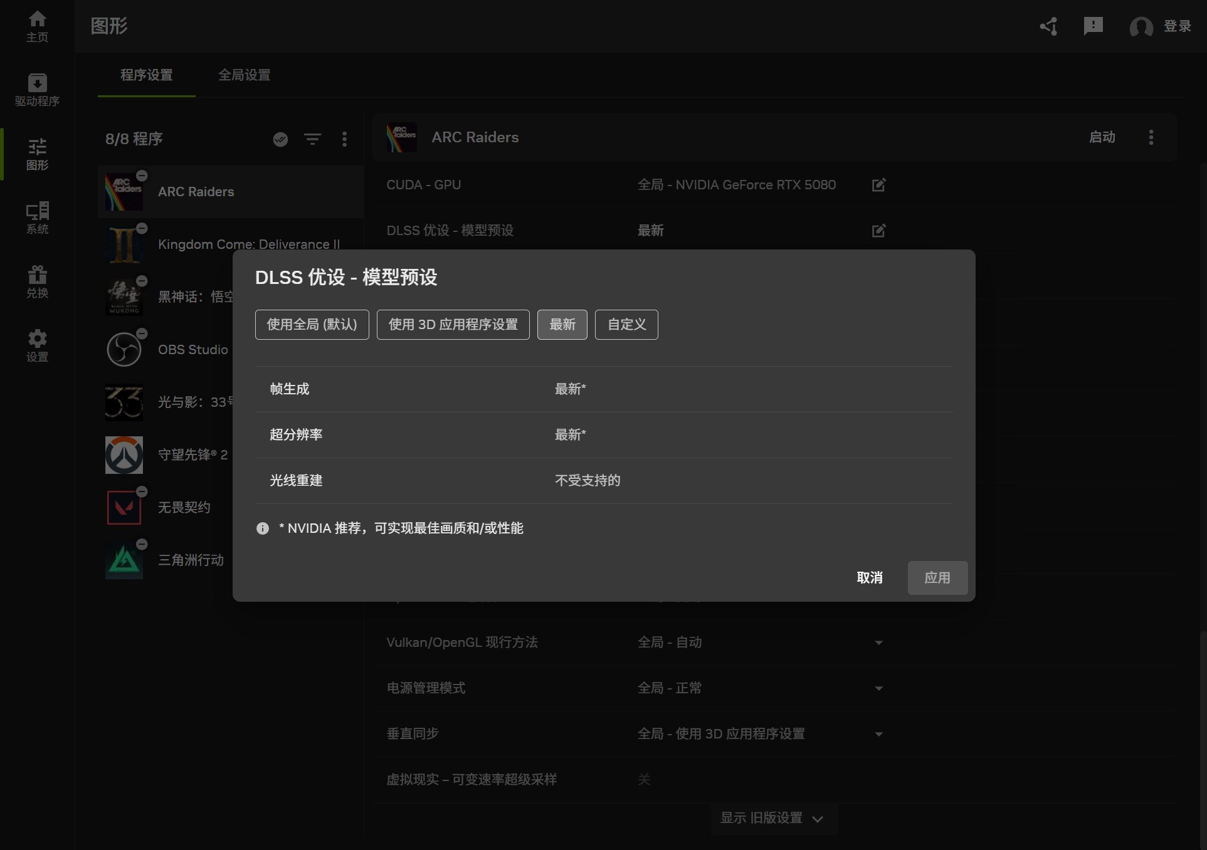
Task: Open the 主页 home page from sidebar
Action: coord(37,25)
